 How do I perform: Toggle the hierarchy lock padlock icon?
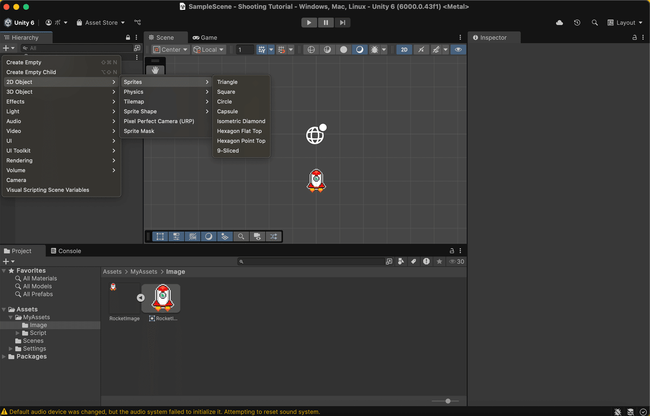point(127,37)
